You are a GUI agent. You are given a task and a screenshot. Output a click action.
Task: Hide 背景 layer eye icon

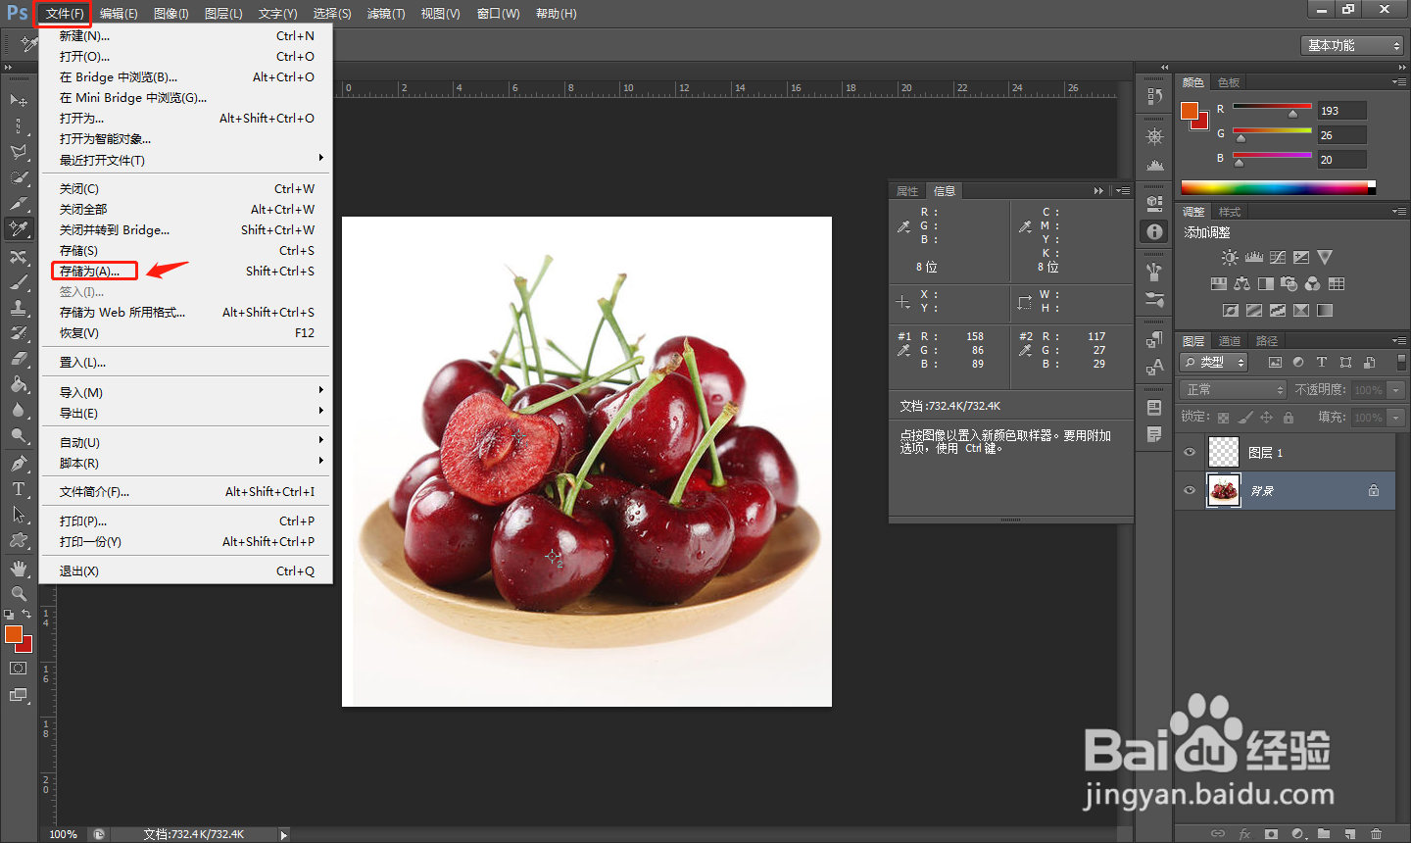(x=1190, y=490)
